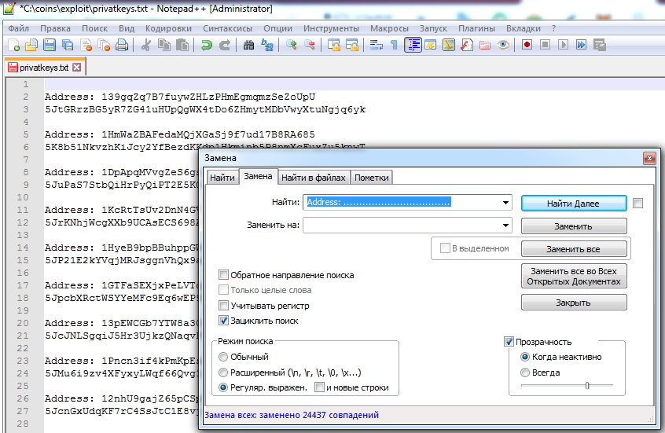Tick 'Учитывать регистр' checkbox

pyautogui.click(x=223, y=306)
